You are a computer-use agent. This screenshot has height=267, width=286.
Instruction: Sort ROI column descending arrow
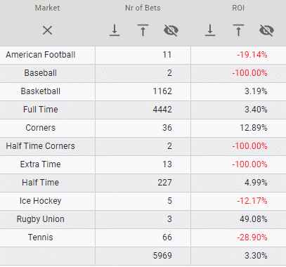(x=210, y=30)
